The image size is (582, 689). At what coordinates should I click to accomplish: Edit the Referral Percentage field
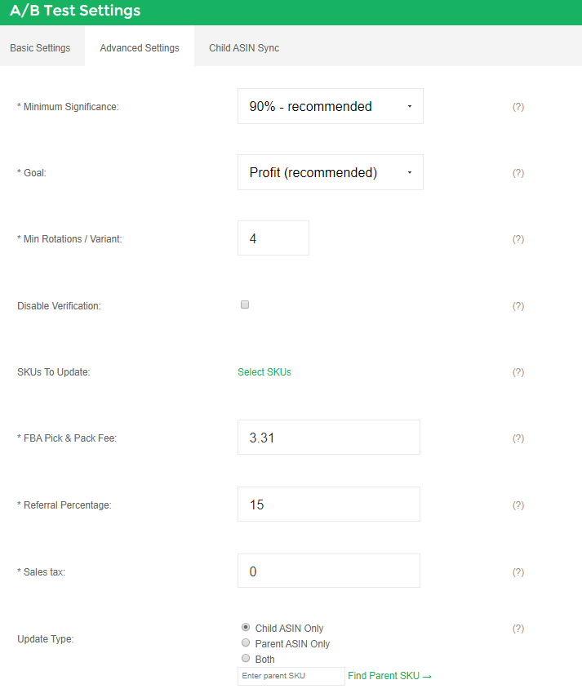pyautogui.click(x=329, y=505)
